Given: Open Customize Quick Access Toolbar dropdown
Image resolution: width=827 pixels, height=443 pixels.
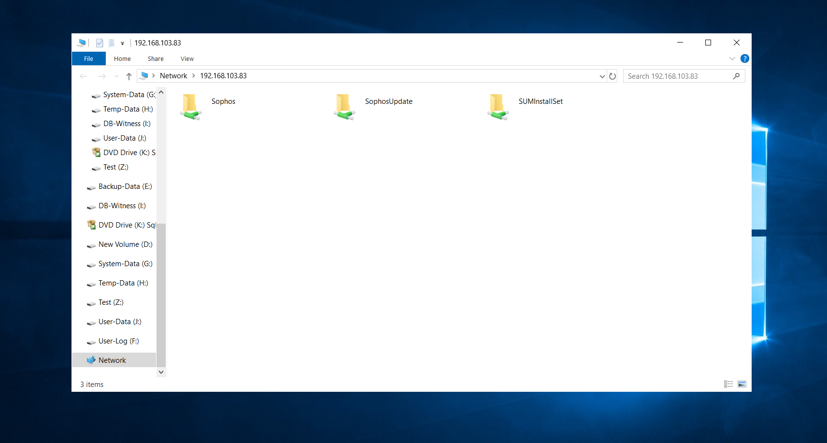Looking at the screenshot, I should click(123, 43).
